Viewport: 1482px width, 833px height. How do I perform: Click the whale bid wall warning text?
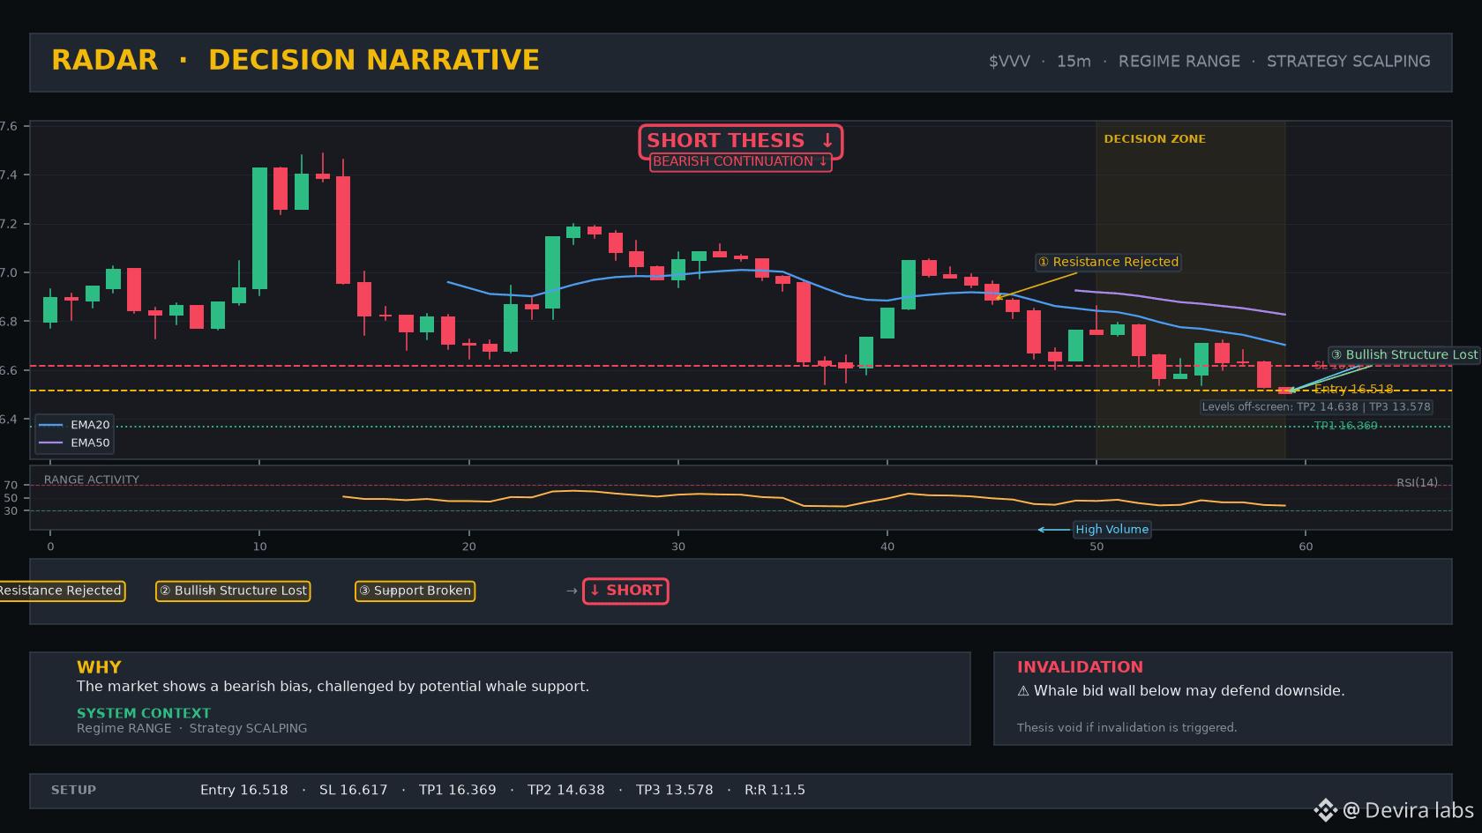pos(1189,691)
